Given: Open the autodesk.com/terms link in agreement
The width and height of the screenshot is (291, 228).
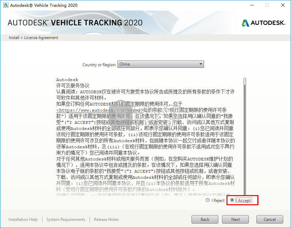Looking at the screenshot, I should [100, 110].
